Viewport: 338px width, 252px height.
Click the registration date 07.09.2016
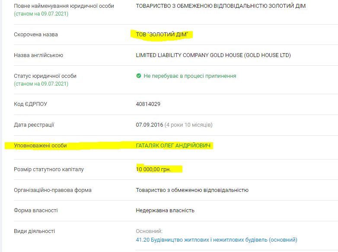pos(150,125)
